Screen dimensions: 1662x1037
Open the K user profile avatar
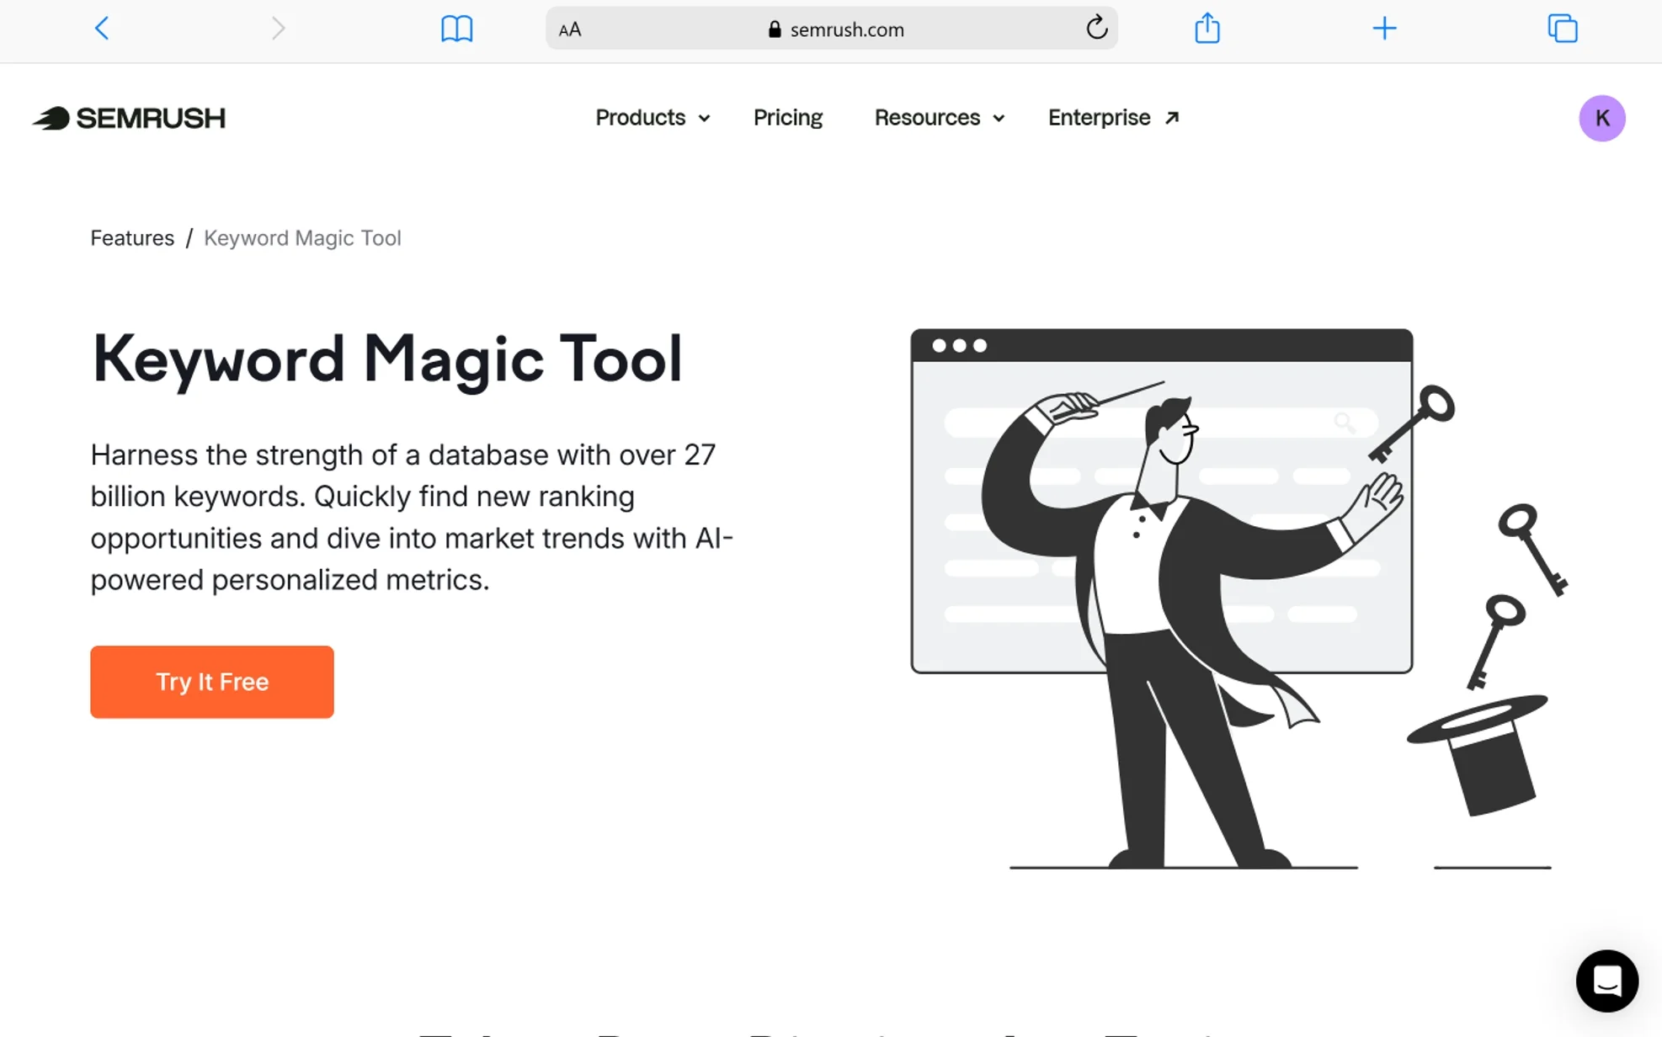(1601, 118)
